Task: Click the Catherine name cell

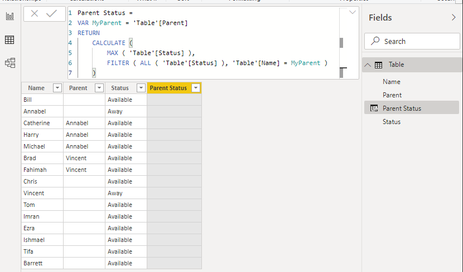Action: tap(42, 123)
